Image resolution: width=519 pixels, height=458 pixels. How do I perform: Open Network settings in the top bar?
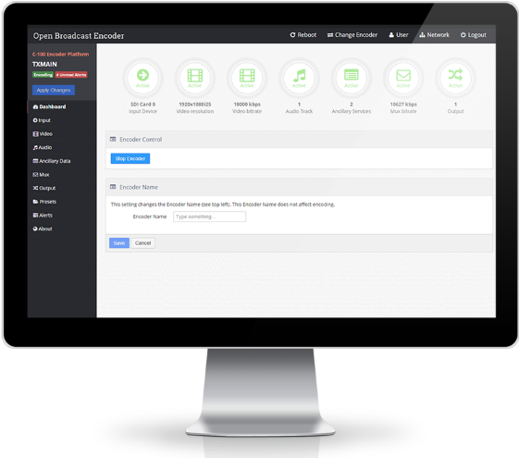coord(435,35)
